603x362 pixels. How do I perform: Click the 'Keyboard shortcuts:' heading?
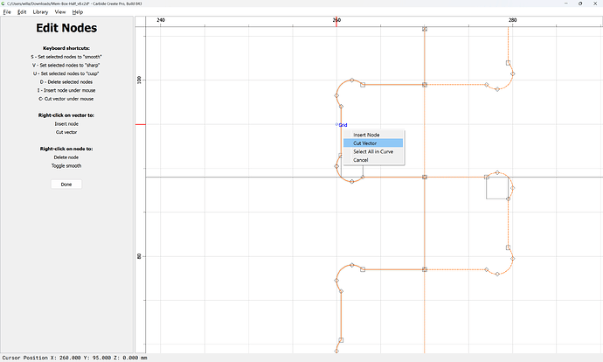click(66, 48)
